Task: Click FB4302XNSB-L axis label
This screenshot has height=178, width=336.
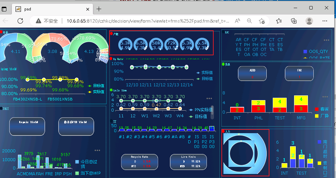Action: point(28,99)
